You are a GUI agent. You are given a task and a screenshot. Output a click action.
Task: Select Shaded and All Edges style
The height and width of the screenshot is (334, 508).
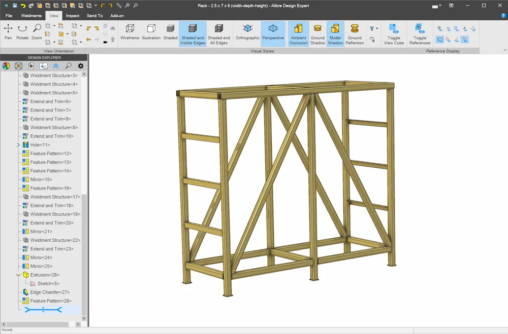coord(218,34)
